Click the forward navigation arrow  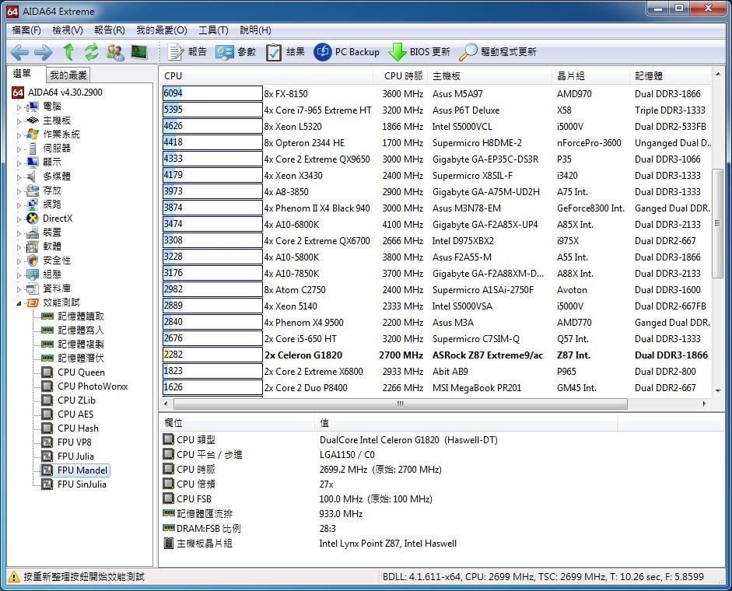click(x=44, y=52)
